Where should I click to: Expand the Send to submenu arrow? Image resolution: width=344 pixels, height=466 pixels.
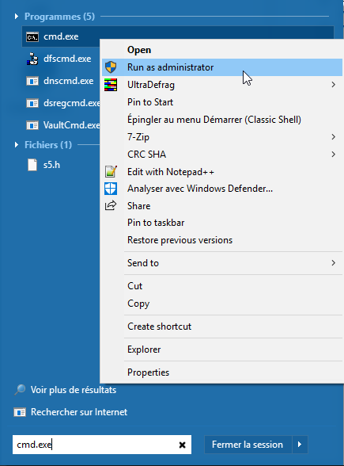click(334, 263)
